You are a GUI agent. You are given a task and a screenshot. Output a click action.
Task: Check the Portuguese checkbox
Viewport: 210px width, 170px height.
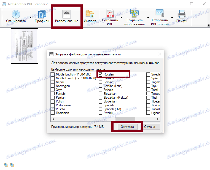(x=53, y=105)
